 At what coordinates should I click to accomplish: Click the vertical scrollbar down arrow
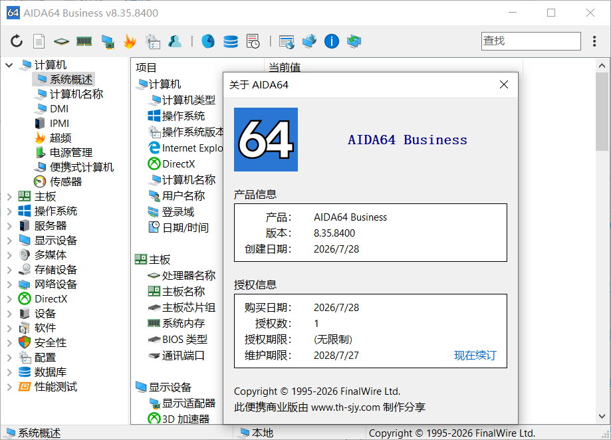[602, 416]
